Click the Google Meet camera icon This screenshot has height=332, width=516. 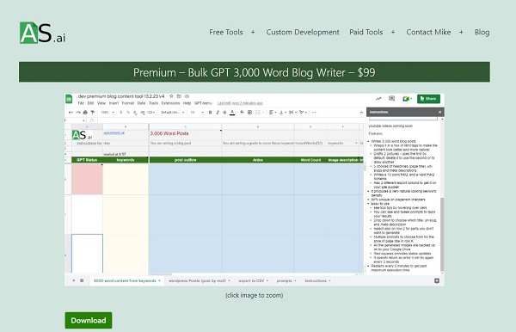pyautogui.click(x=406, y=99)
